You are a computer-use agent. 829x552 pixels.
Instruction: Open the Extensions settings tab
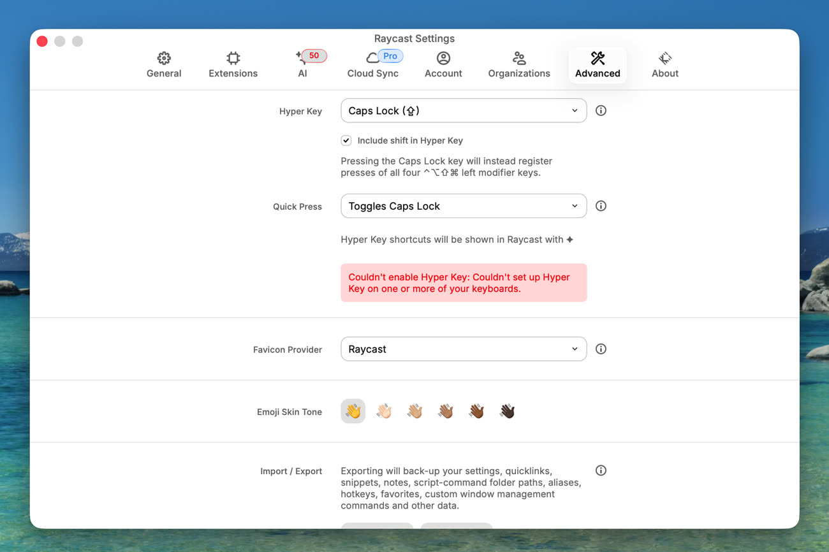(233, 65)
